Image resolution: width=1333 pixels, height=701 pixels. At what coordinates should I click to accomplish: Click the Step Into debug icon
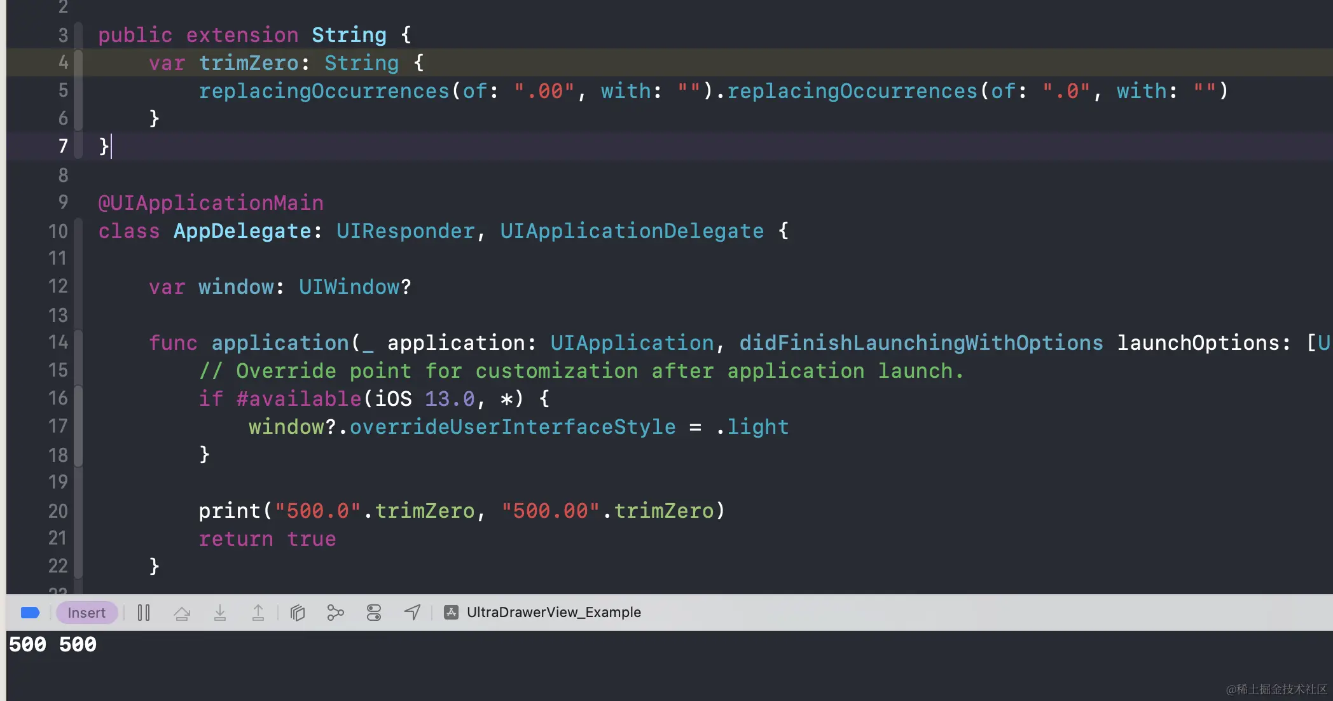(220, 613)
